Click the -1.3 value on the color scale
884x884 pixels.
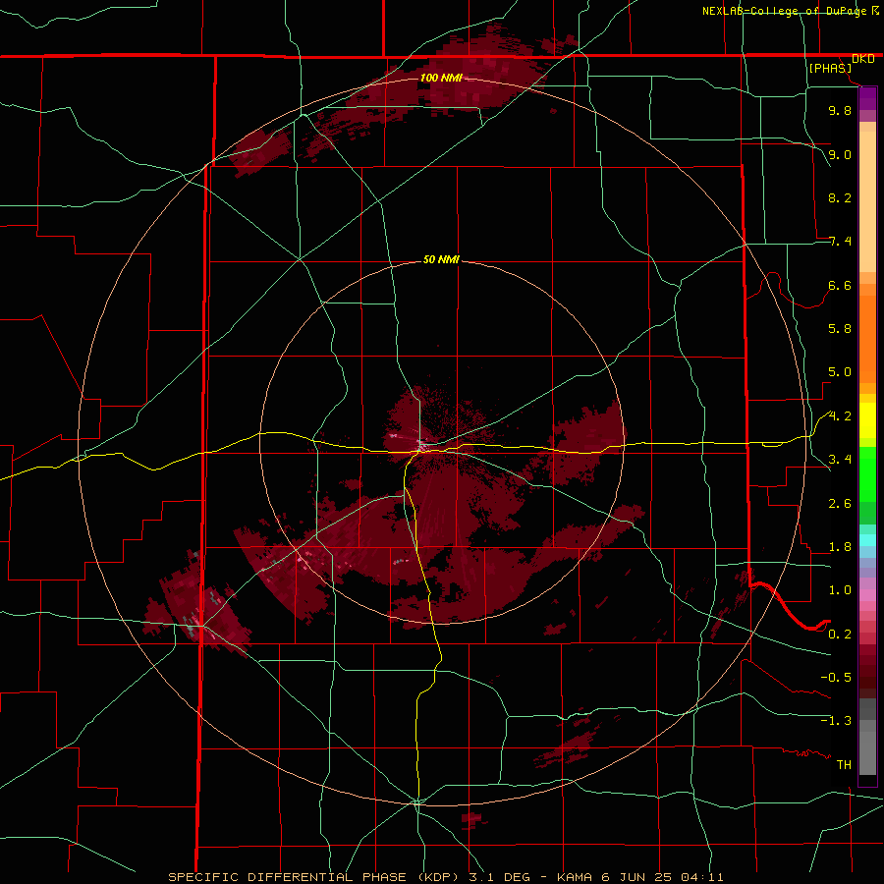836,721
